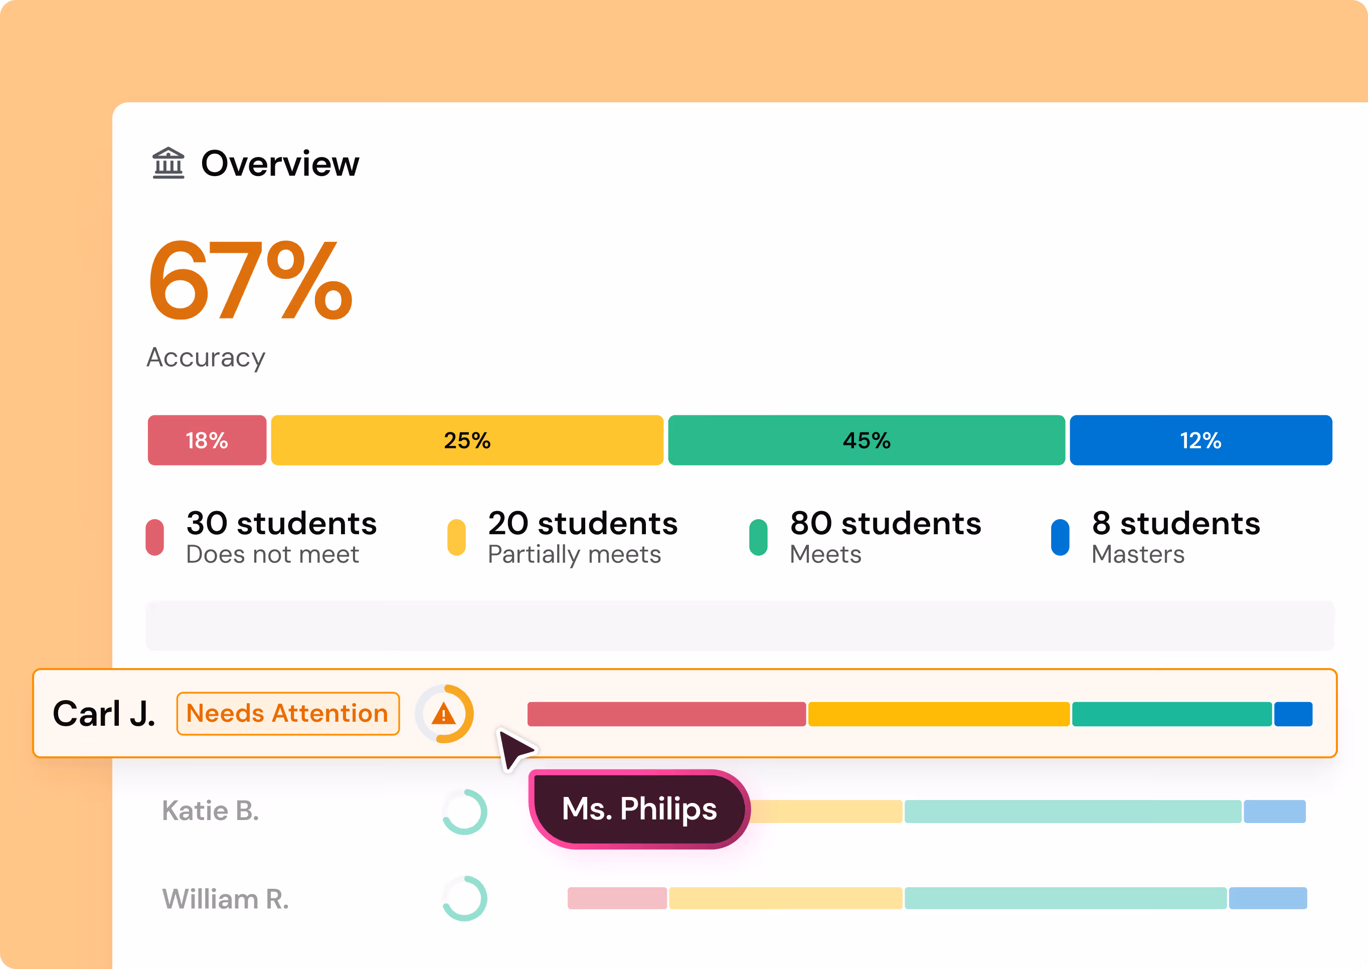Open the Katie B. student row
Viewport: 1368px width, 969px height.
pos(734,812)
